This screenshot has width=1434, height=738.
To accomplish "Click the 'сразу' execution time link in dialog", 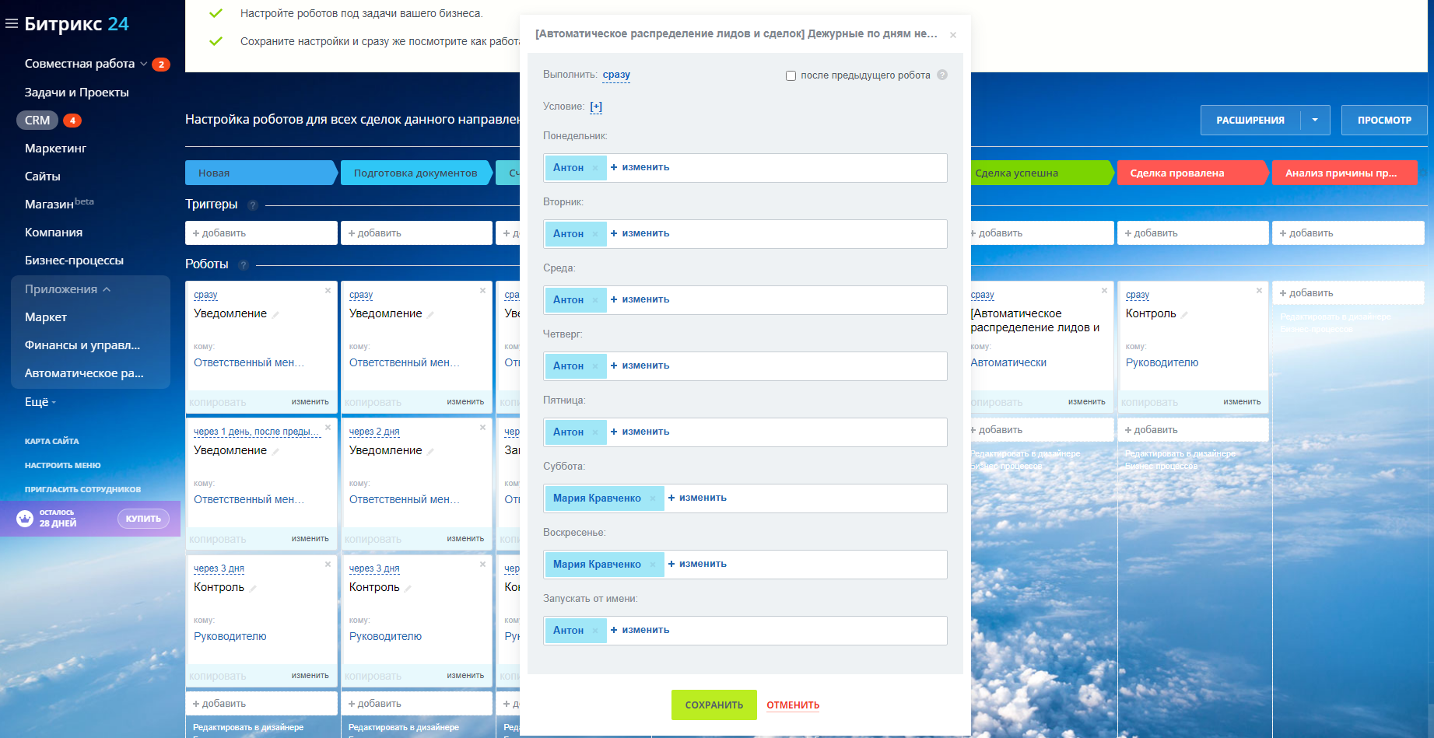I will [616, 75].
